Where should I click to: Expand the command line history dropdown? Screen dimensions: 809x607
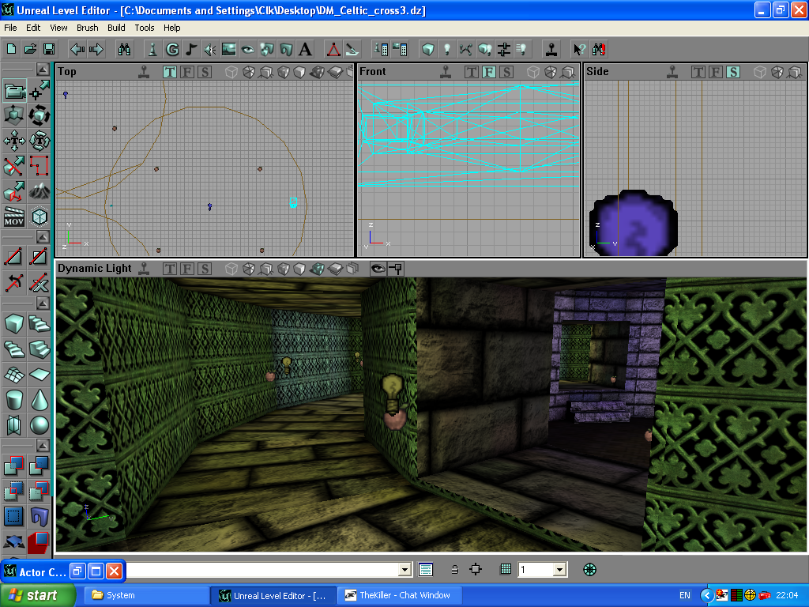click(x=405, y=570)
